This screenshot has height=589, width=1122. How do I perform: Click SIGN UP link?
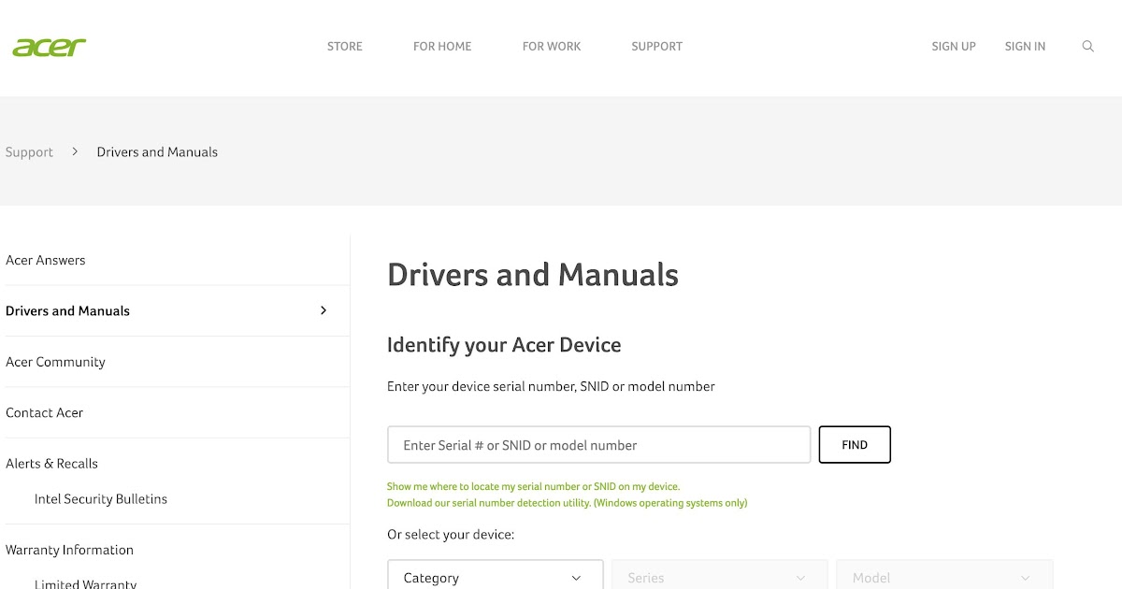click(954, 46)
